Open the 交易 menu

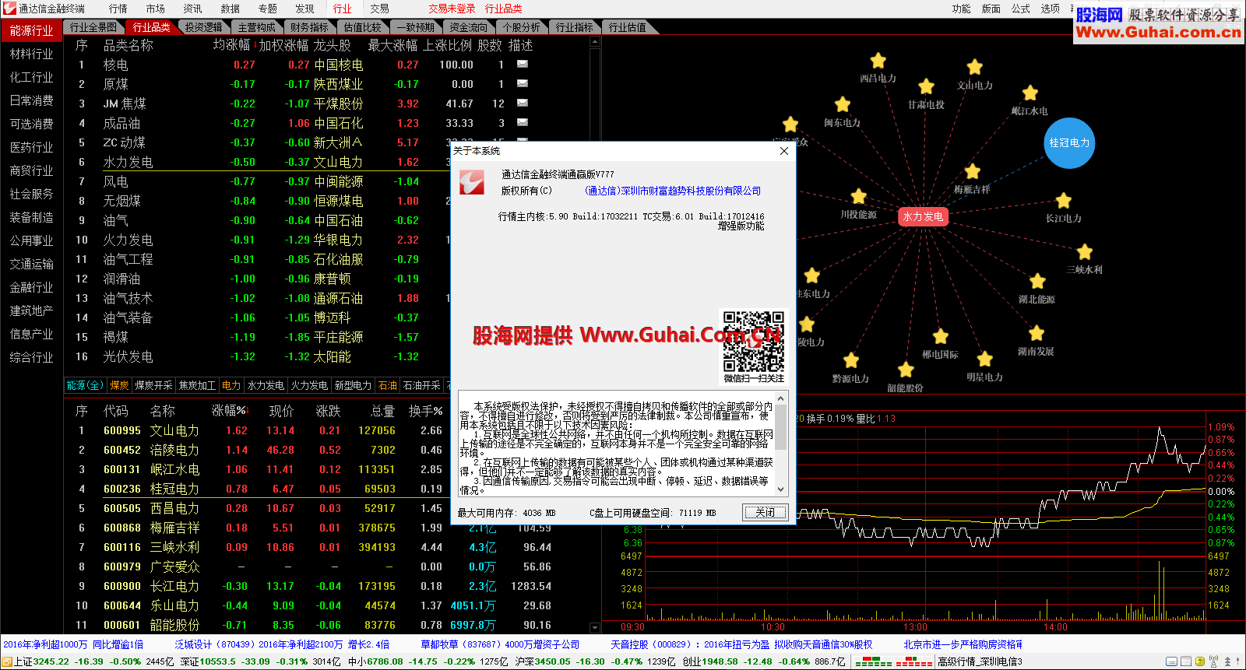[379, 9]
